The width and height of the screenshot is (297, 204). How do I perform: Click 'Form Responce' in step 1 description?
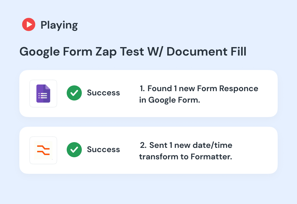click(228, 89)
